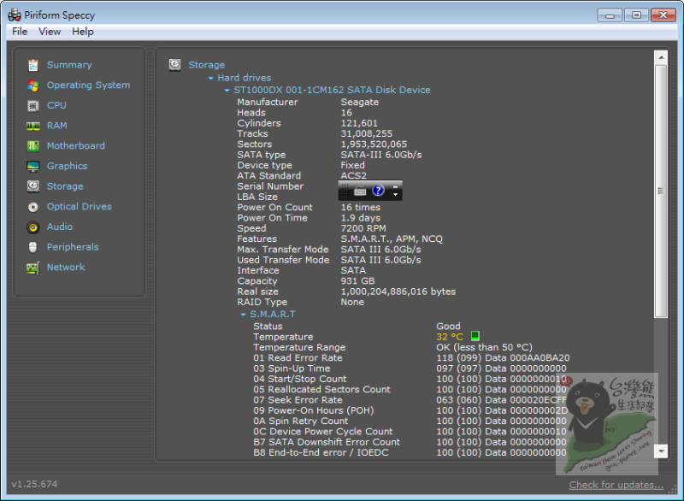Collapse the Hard drives tree node
Image resolution: width=684 pixels, height=501 pixels.
click(210, 79)
